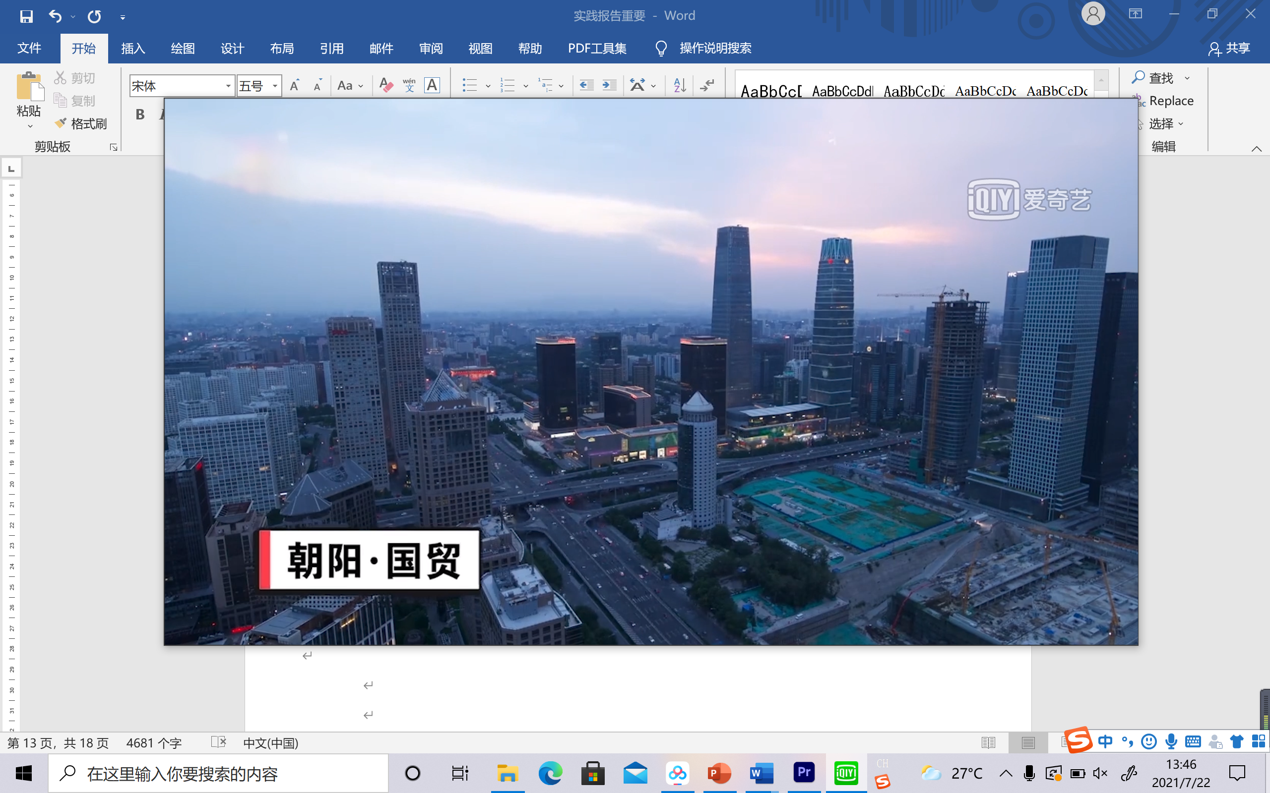This screenshot has width=1270, height=793.
Task: Toggle show/hide paragraph marks
Action: point(707,85)
